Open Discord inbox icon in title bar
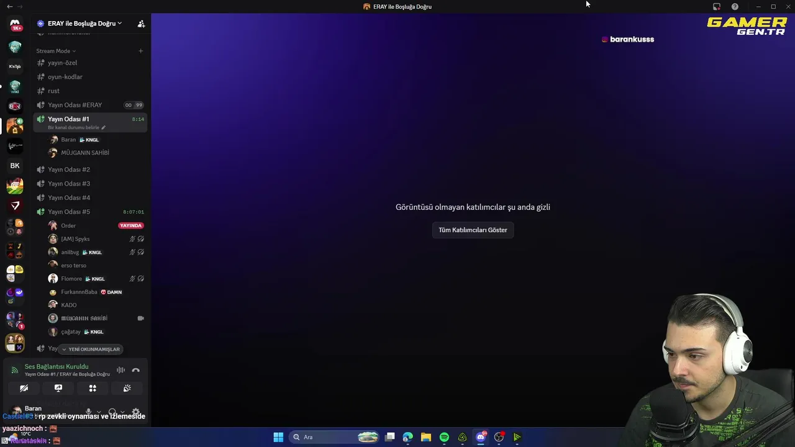Screen dimensions: 795x447 tap(717, 6)
